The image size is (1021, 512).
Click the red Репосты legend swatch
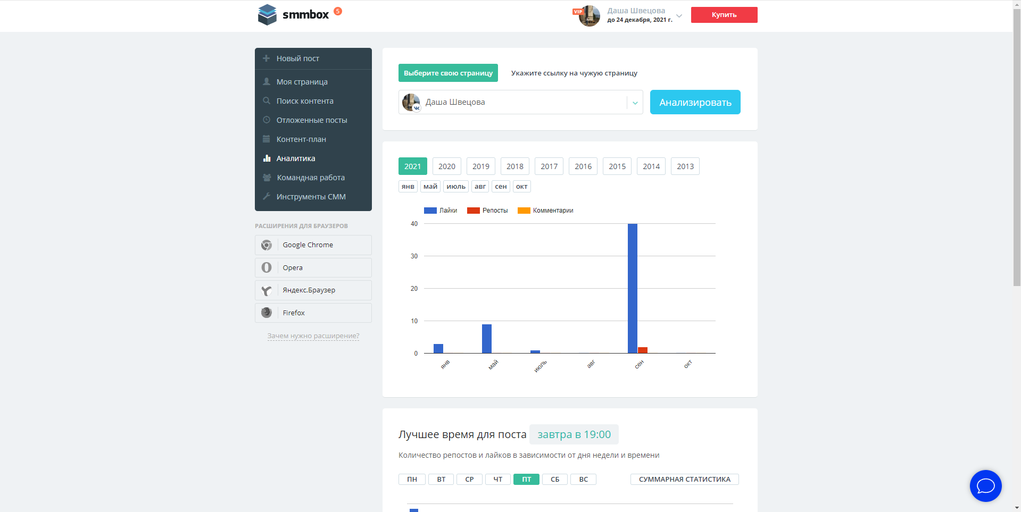[473, 211]
